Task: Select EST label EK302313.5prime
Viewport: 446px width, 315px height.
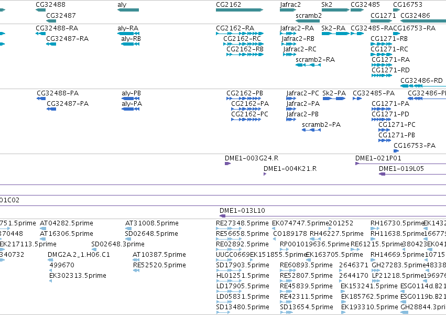Action: click(78, 276)
